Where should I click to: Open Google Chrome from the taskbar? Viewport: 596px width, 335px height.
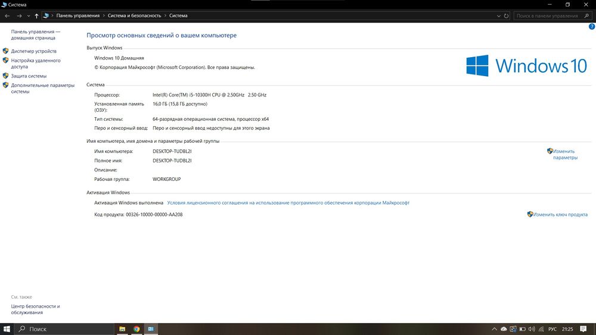tap(136, 329)
